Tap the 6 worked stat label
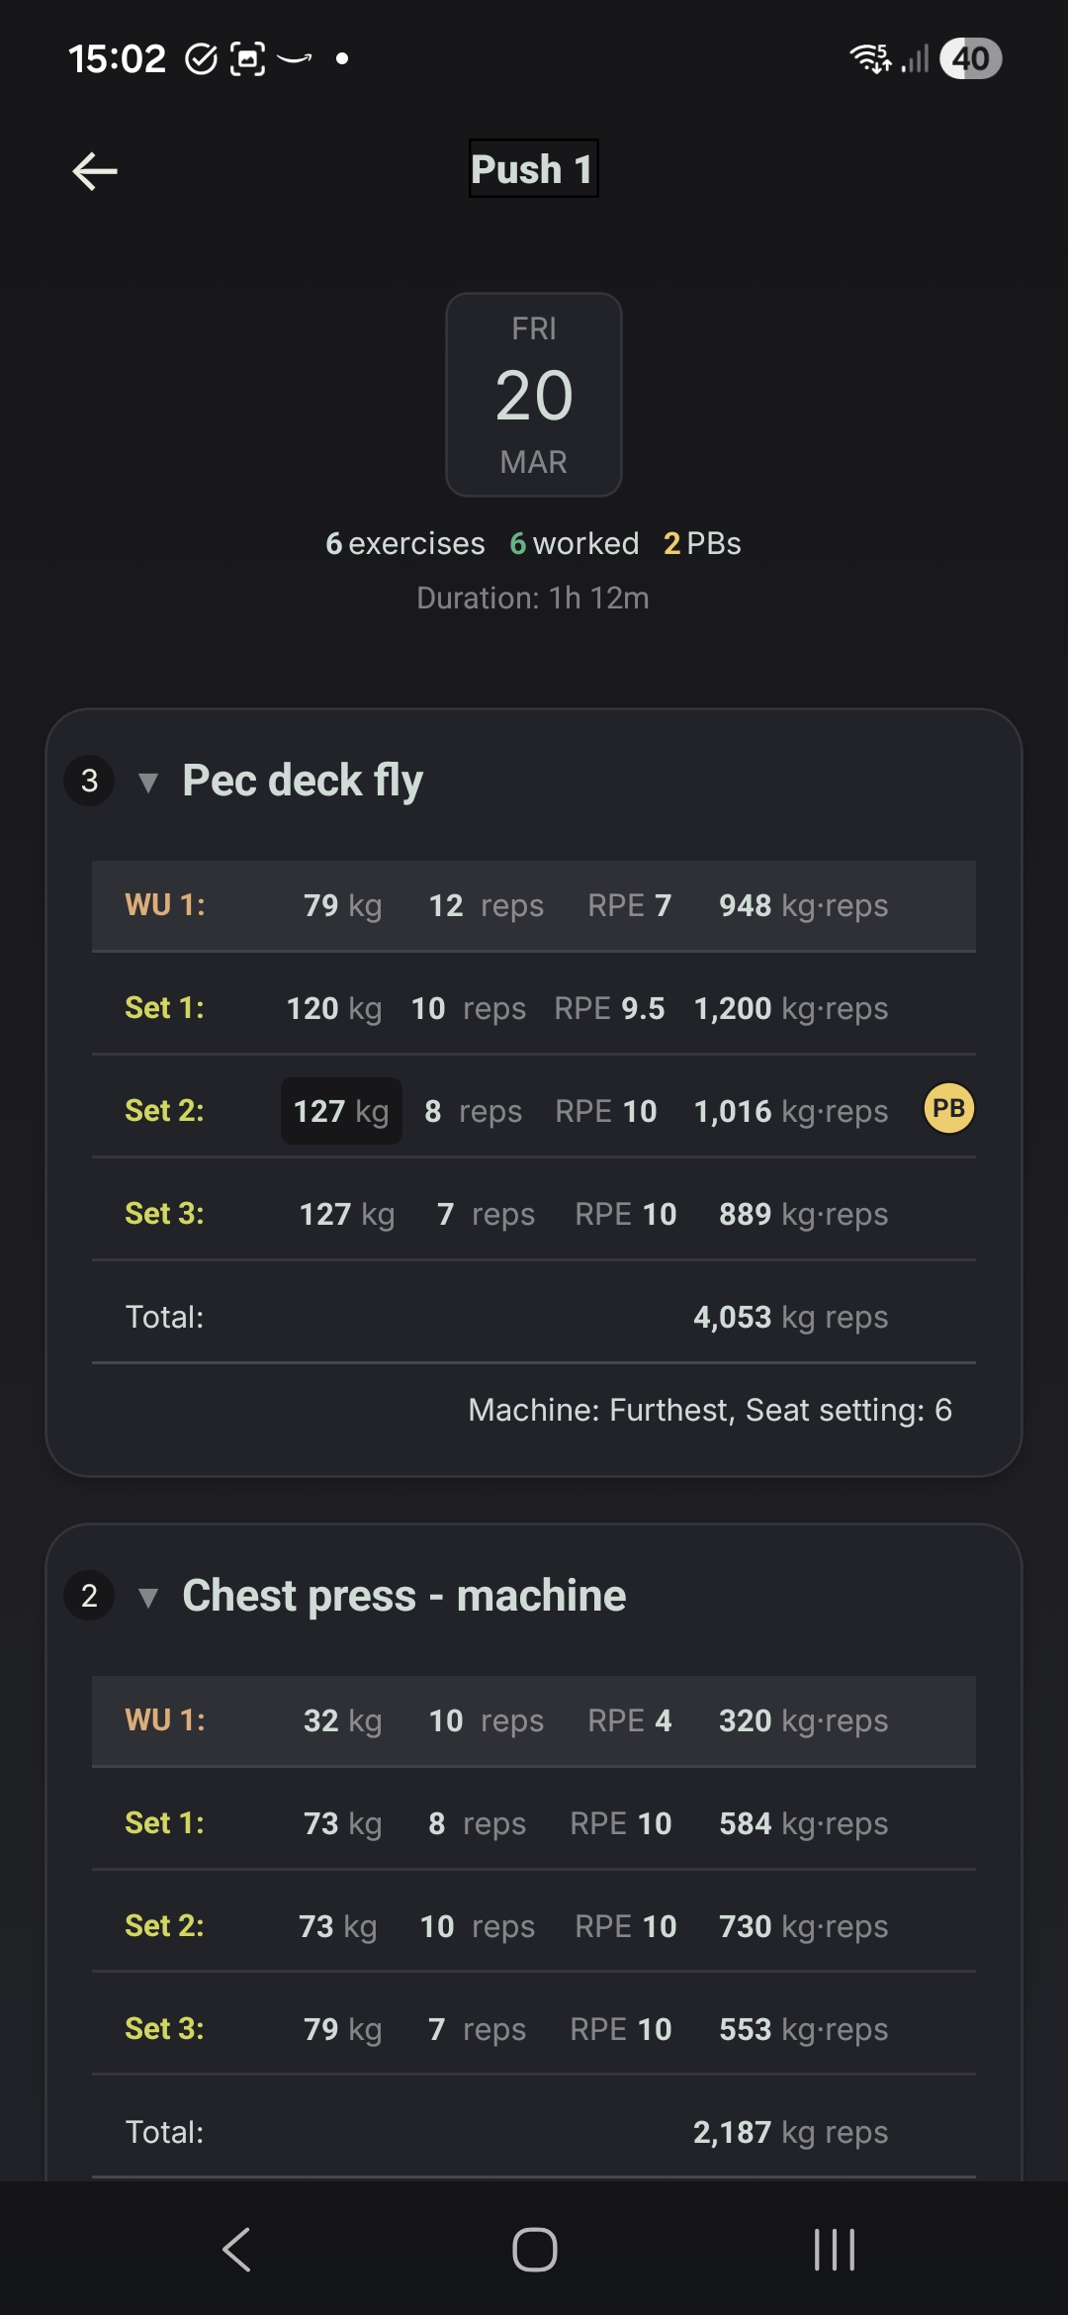This screenshot has width=1068, height=2315. (574, 543)
